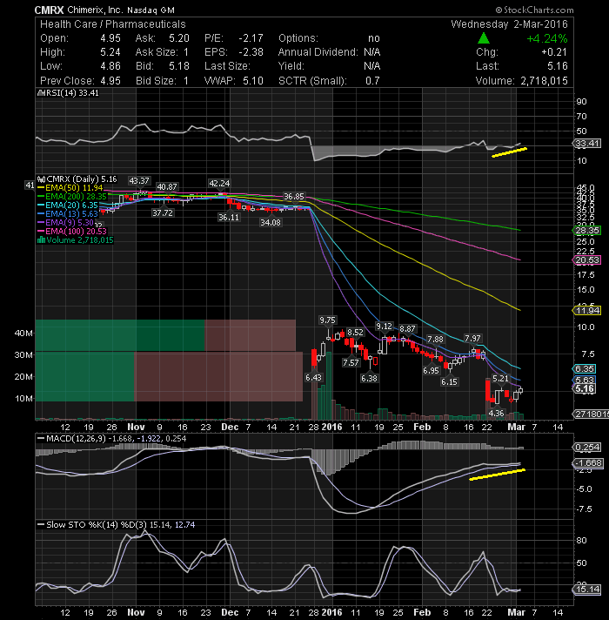Click the candlestick icon beside CMRX (Daily)
This screenshot has width=609, height=620.
41,179
